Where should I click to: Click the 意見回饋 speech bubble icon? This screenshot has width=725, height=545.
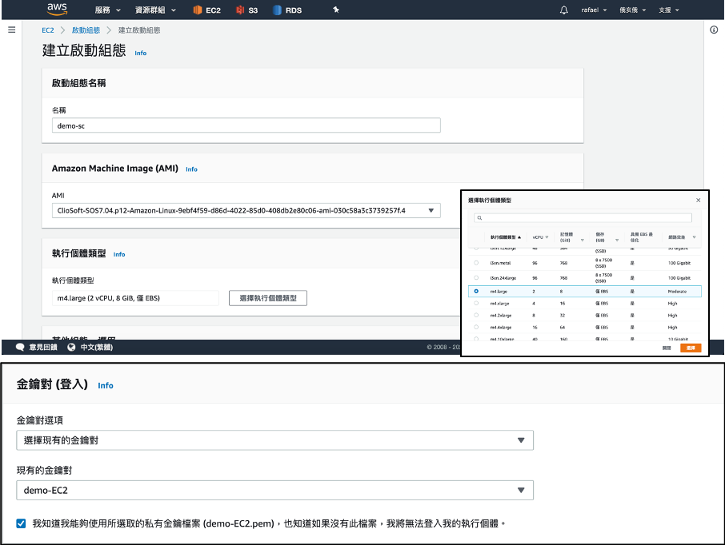pyautogui.click(x=20, y=348)
